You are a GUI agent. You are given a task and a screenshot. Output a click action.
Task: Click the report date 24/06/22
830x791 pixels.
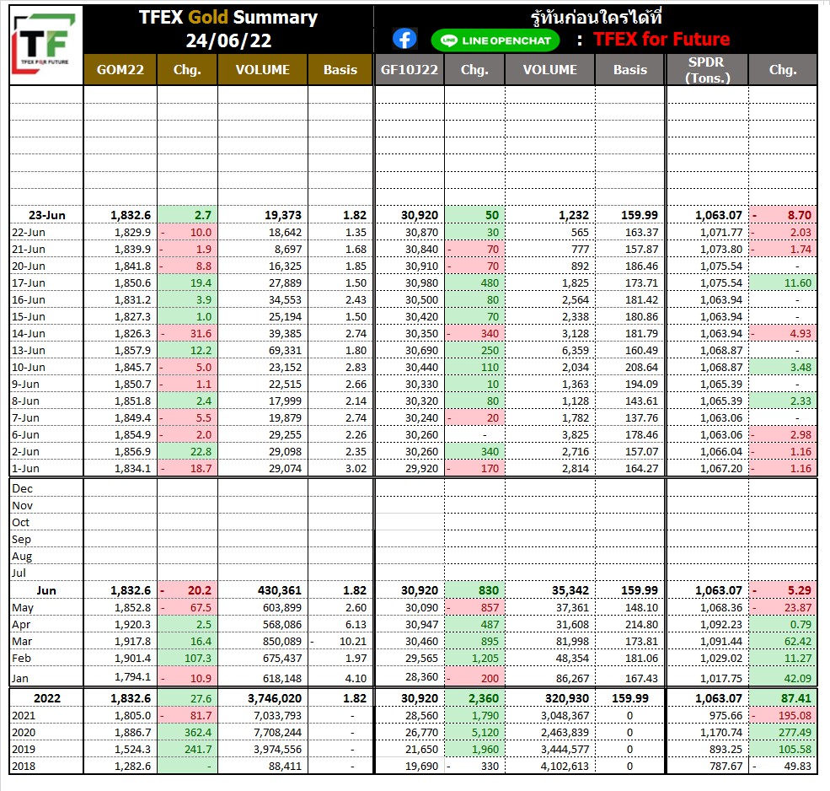228,40
